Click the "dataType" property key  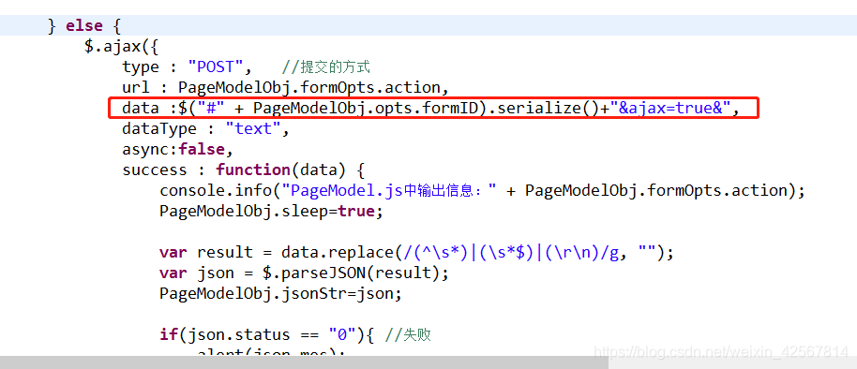point(159,129)
